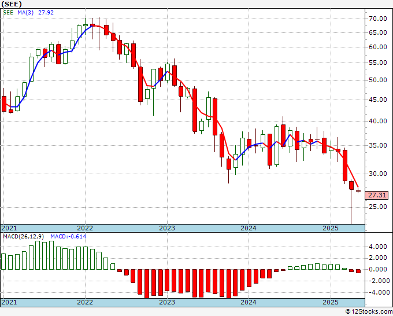The height and width of the screenshot is (316, 393).
Task: Click the 40.00 price axis label
Action: (378, 121)
